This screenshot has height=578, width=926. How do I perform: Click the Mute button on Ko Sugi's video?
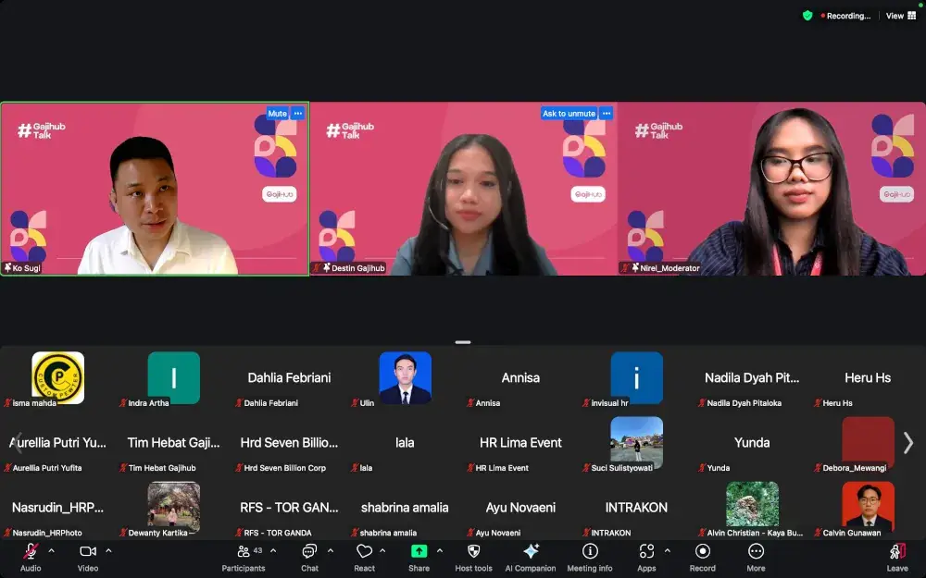[x=277, y=114]
